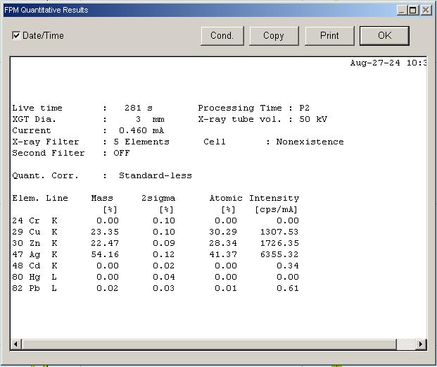Select the Cu mass value 23.35
The height and width of the screenshot is (367, 437).
tap(105, 232)
